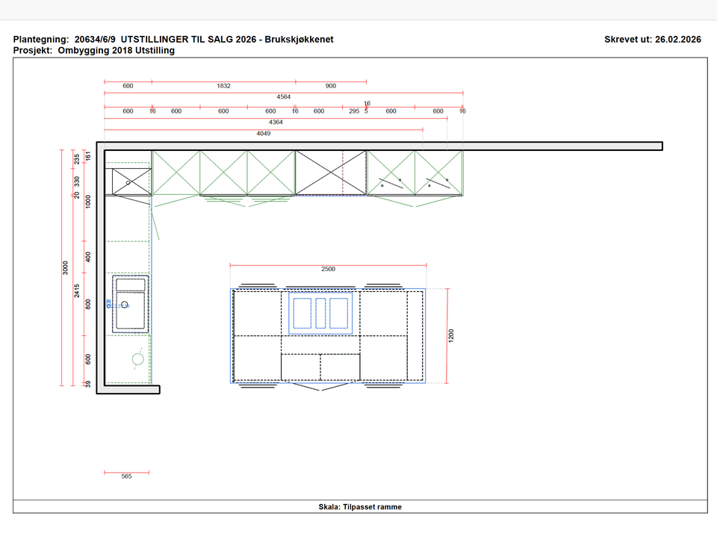The image size is (717, 534).
Task: Select the 'Skrevet ut: 26.02.2026' date text
Action: coord(653,40)
